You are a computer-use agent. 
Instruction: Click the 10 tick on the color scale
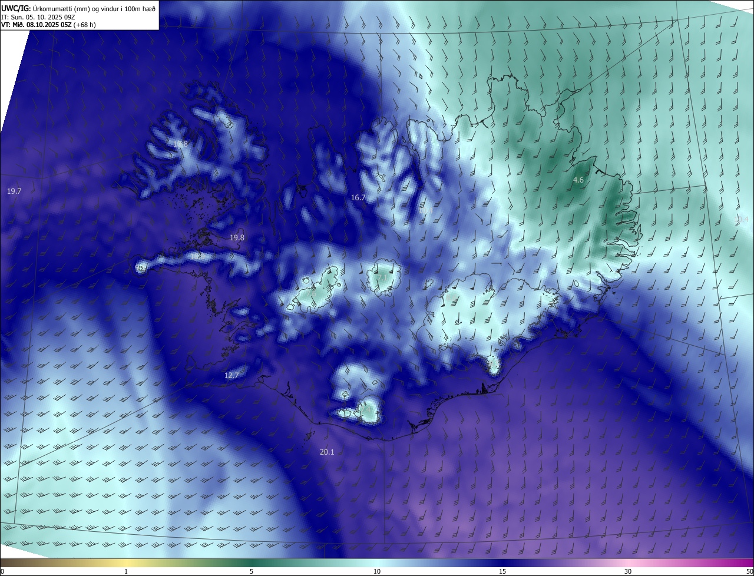pyautogui.click(x=377, y=571)
